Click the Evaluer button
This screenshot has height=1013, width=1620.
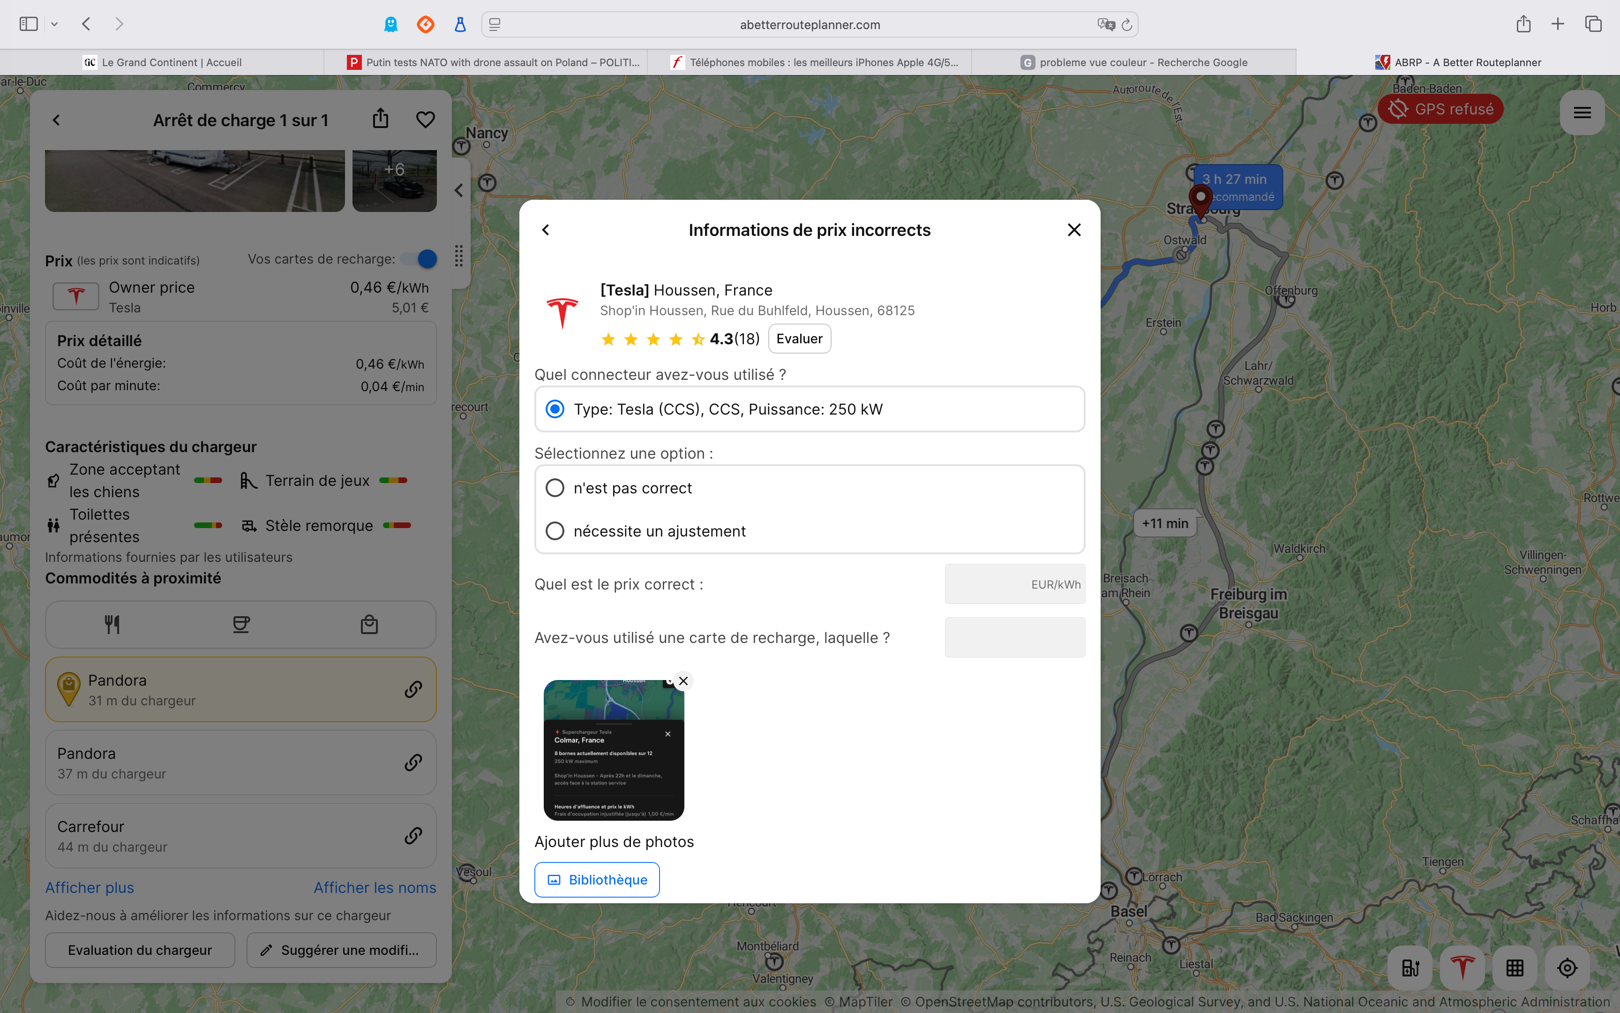click(x=799, y=338)
